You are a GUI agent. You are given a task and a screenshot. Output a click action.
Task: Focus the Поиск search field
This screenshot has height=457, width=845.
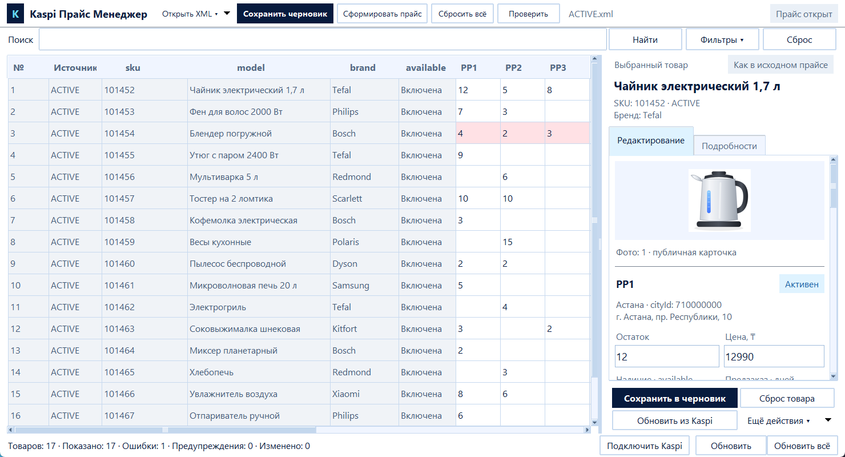click(x=323, y=40)
